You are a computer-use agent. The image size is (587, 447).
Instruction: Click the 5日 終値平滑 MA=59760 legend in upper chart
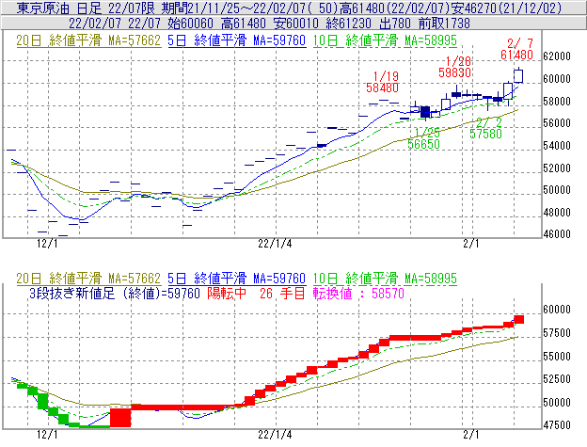(x=237, y=40)
